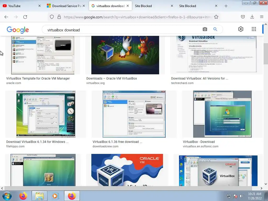268x201 pixels.
Task: Visit the downloadcrew.com source link
Action: click(x=105, y=146)
